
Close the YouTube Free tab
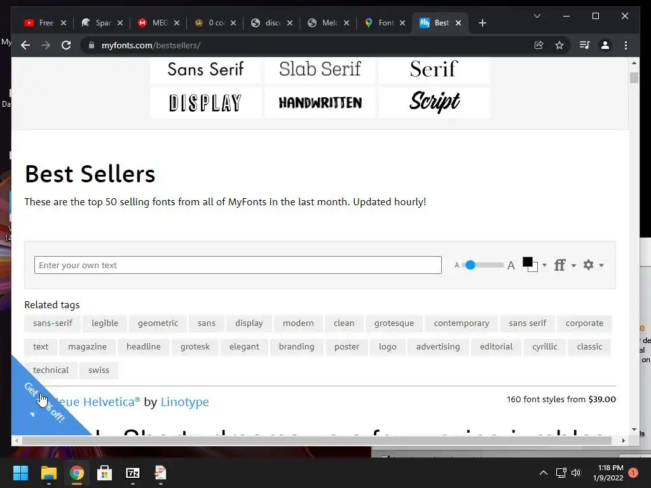pos(64,23)
